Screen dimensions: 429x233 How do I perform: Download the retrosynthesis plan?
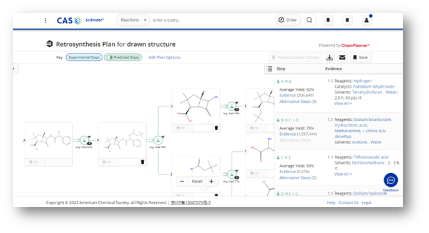pos(330,57)
